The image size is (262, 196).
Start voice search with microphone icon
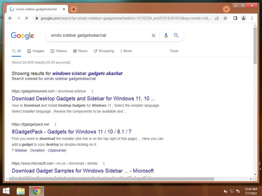click(x=166, y=35)
